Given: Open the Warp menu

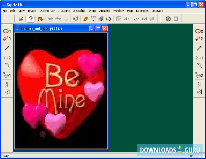Looking at the screenshot, I should (x=92, y=11).
